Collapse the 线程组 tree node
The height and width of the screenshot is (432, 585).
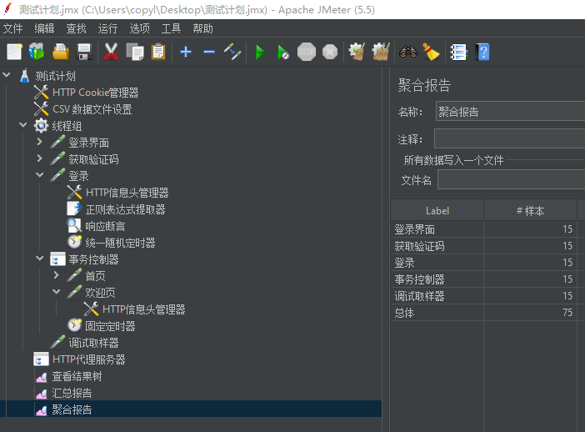click(x=23, y=124)
